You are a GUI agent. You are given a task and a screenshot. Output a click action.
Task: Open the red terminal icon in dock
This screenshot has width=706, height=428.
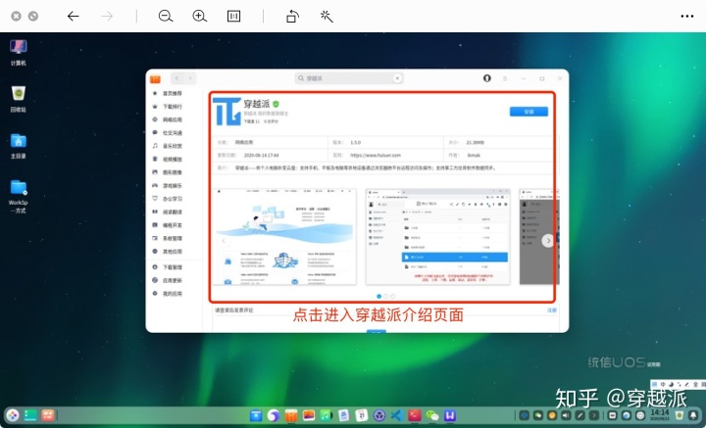pyautogui.click(x=414, y=415)
